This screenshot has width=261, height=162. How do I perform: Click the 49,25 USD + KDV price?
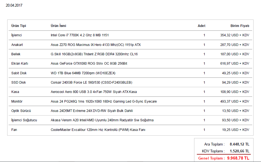236,73
